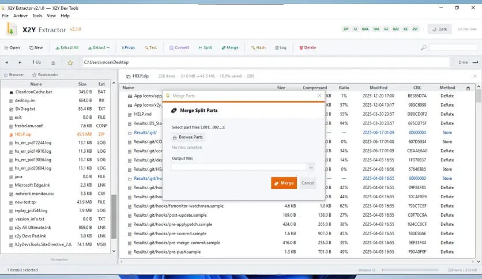
Task: Switch to the Browser tab
Action: [14, 75]
